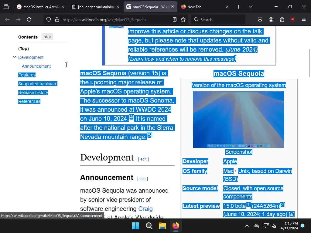Open citation reference [5]
311x233 pixels.
[149, 135]
